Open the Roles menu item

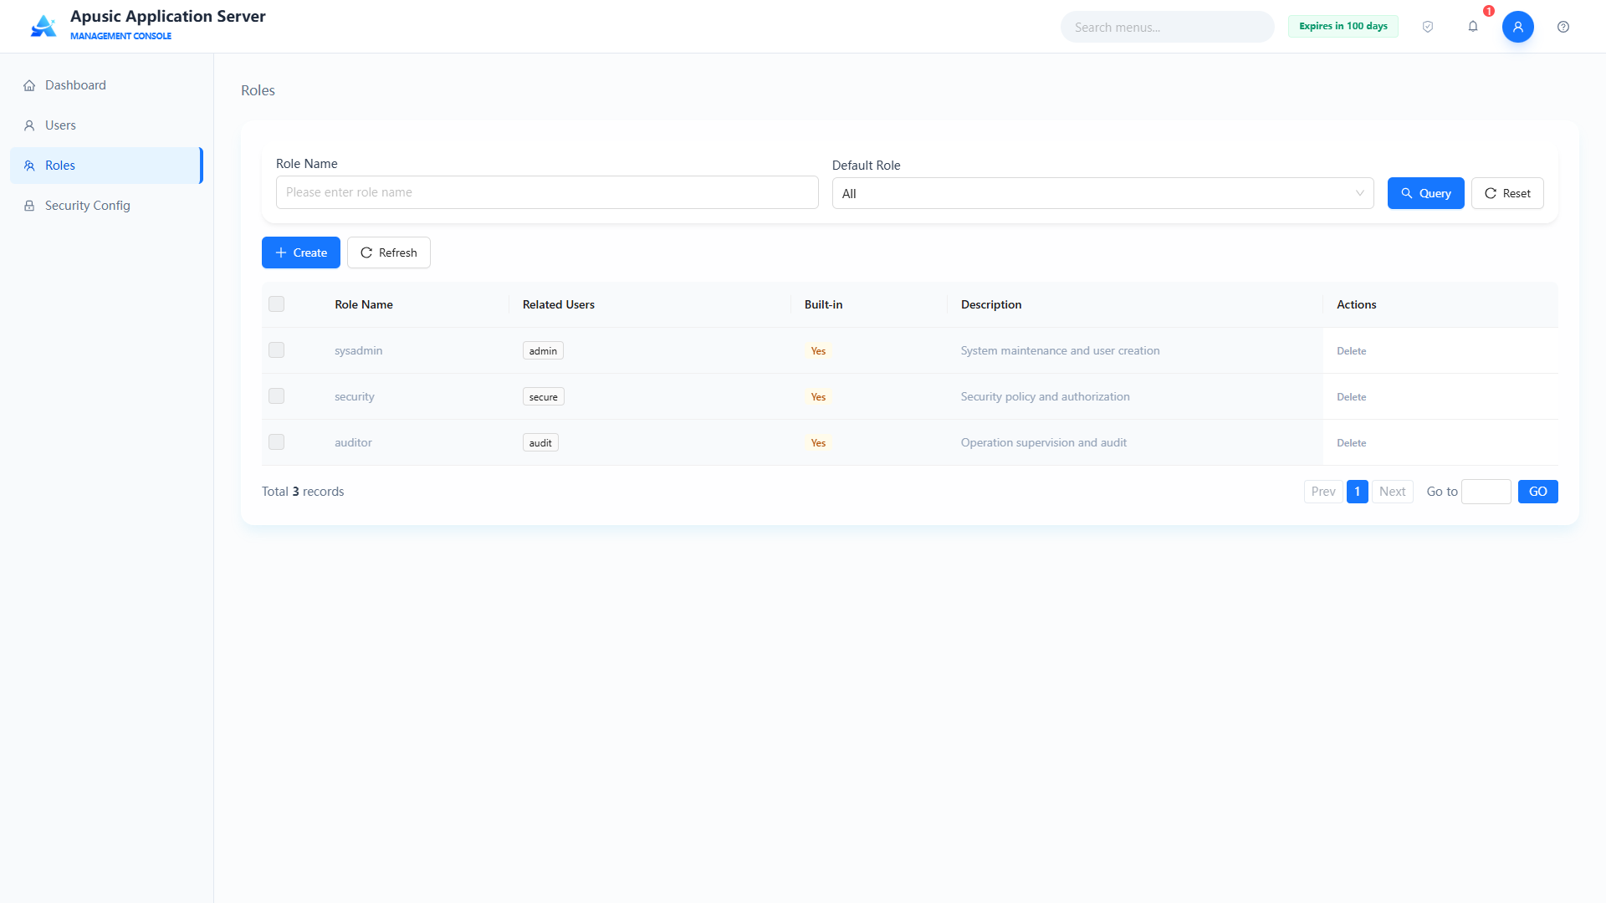click(x=106, y=166)
